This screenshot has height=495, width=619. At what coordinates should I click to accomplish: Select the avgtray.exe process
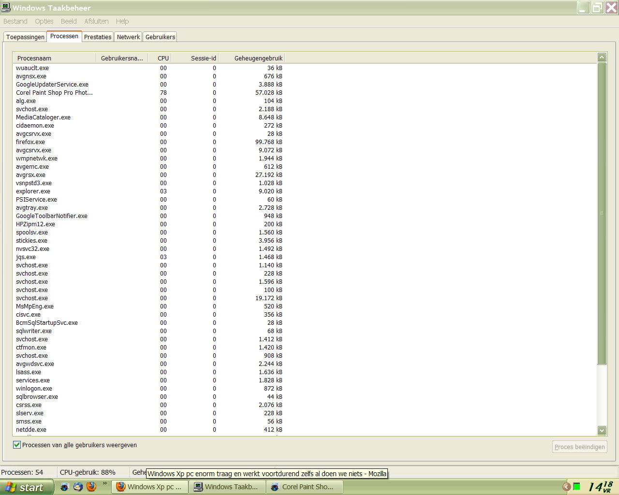tap(149, 208)
